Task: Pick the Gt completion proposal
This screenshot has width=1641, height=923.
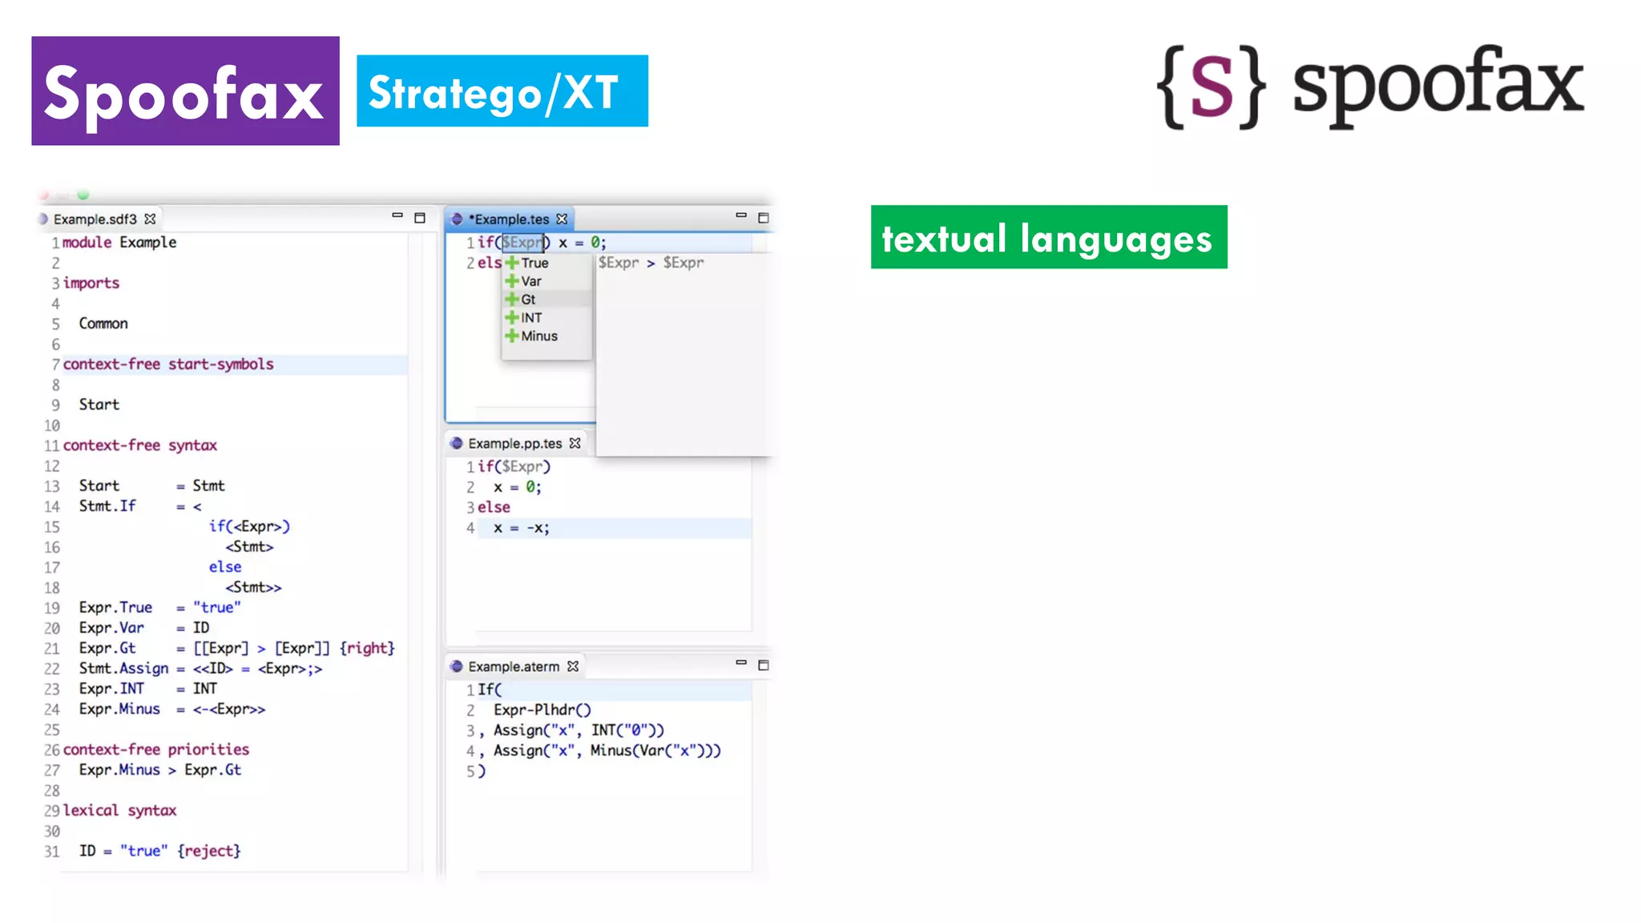Action: [528, 300]
